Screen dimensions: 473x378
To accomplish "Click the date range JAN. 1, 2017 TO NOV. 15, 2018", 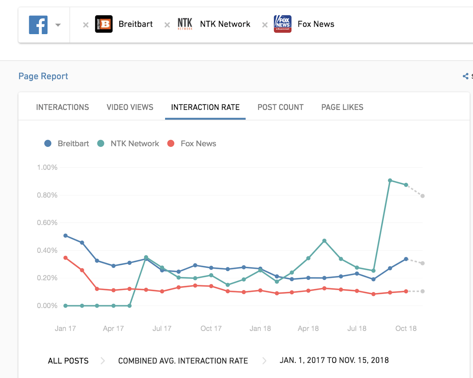I will tap(334, 361).
